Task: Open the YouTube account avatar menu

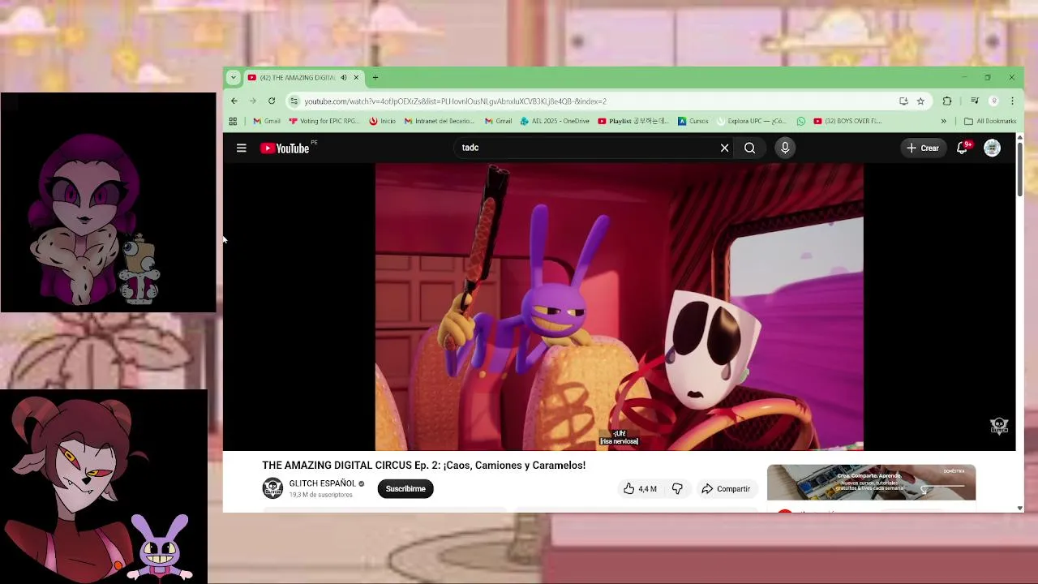Action: click(x=992, y=148)
